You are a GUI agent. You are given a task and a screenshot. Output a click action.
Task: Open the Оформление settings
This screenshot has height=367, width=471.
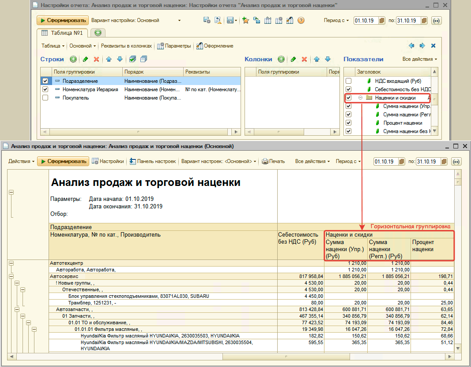point(215,46)
